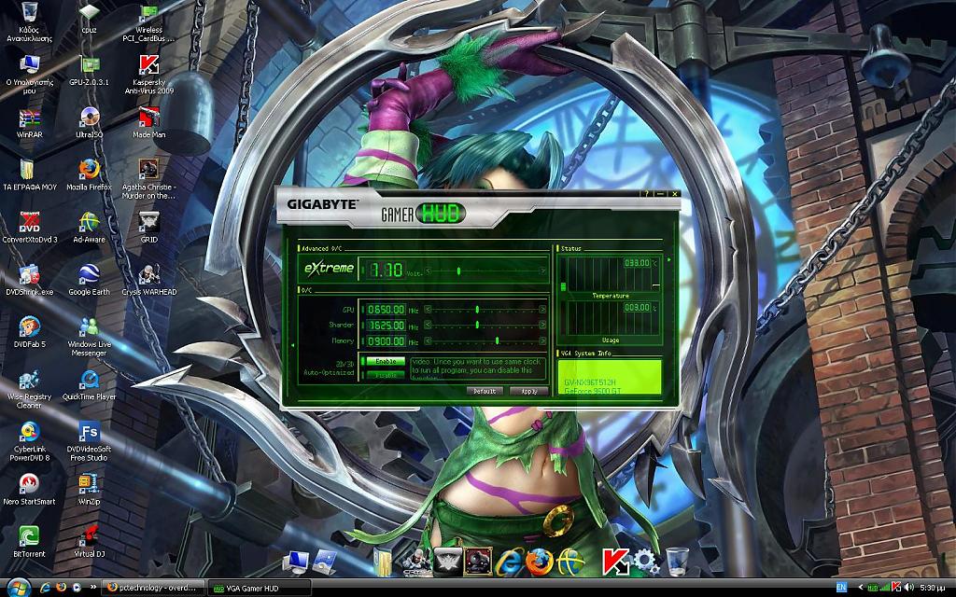Switch to pctechnology Firefox taskbar button
956x597 pixels.
pyautogui.click(x=152, y=588)
